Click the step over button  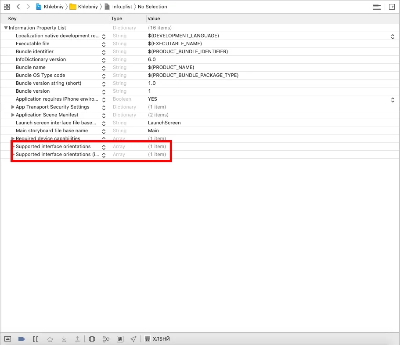pyautogui.click(x=50, y=339)
